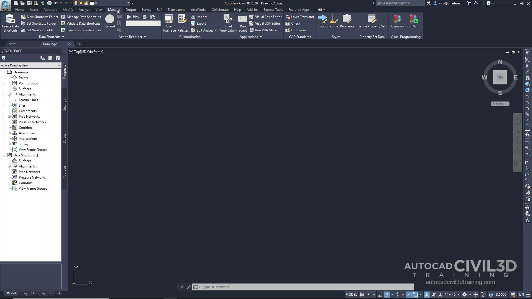The image size is (532, 299).
Task: Click the layer color swatch in Quick Access
Action: click(x=93, y=3)
